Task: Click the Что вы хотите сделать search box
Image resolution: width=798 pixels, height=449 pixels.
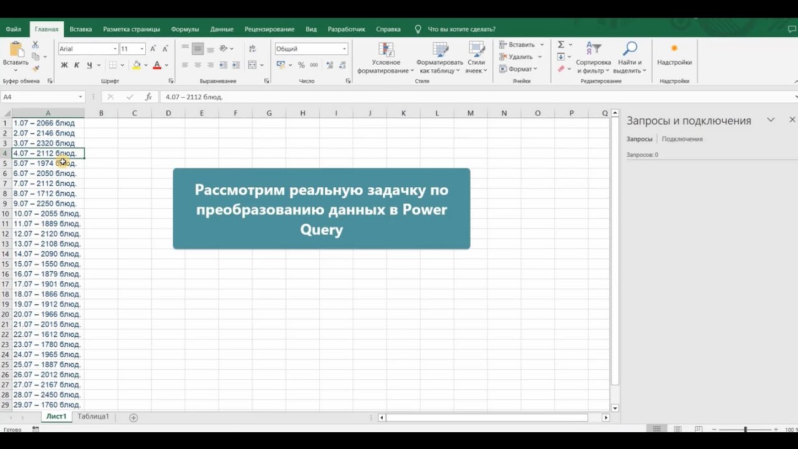Action: (x=461, y=29)
